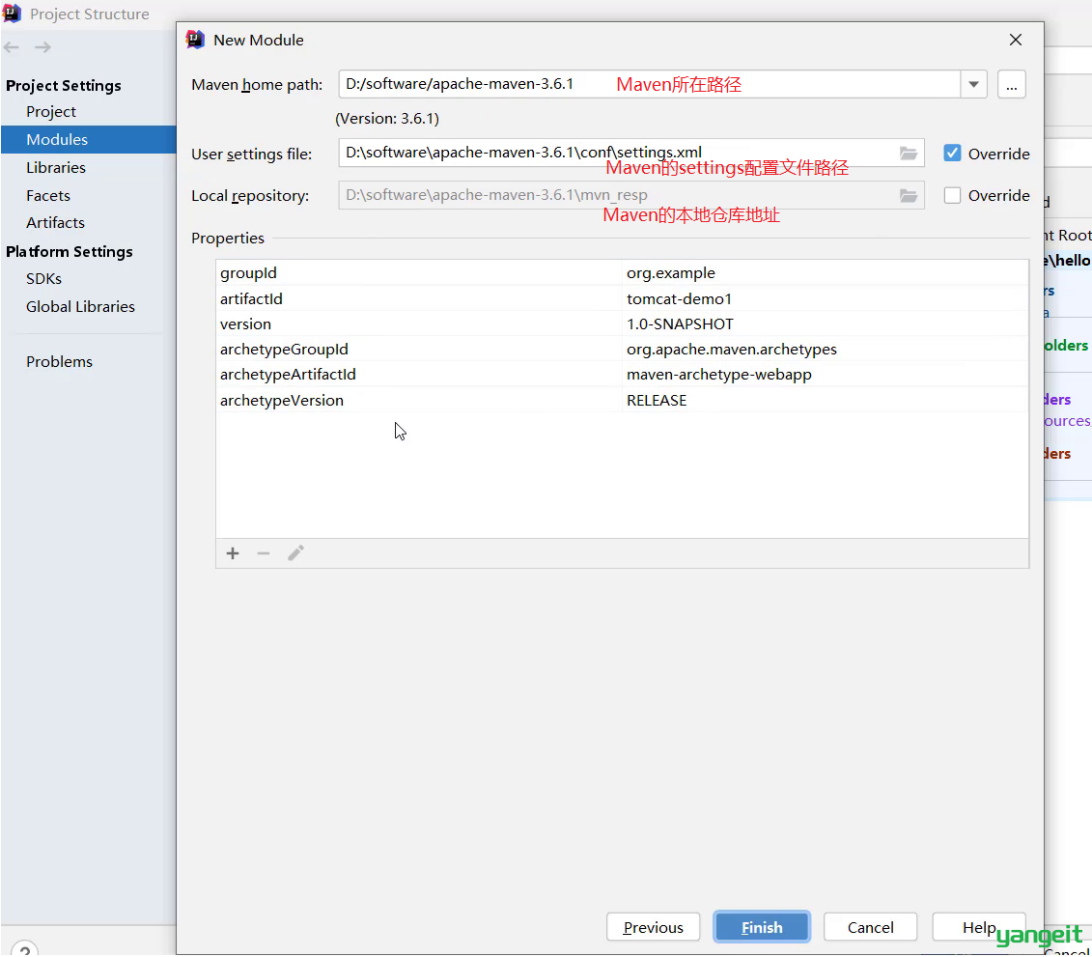Select the archetypeGroupId property row

click(622, 349)
